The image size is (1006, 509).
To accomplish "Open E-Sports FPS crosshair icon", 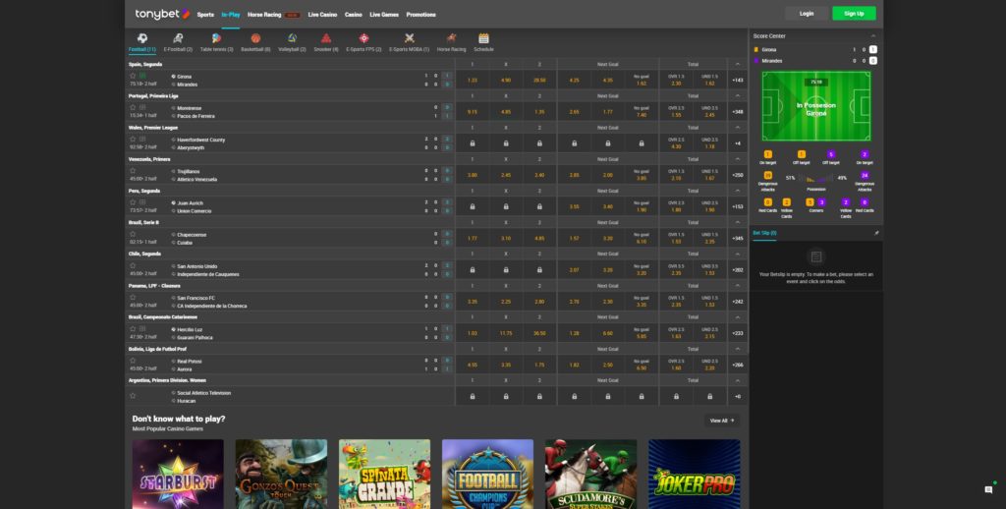I will tap(363, 38).
